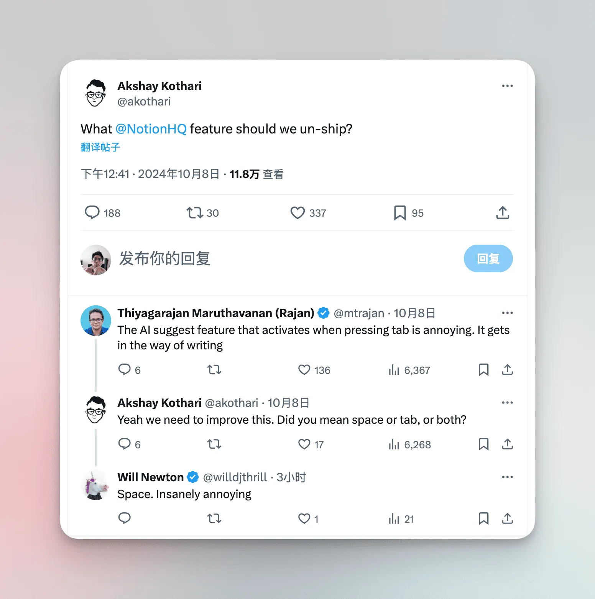The image size is (595, 599).
Task: View analytics on Rajan's reply showing 6,367
Action: (x=409, y=370)
